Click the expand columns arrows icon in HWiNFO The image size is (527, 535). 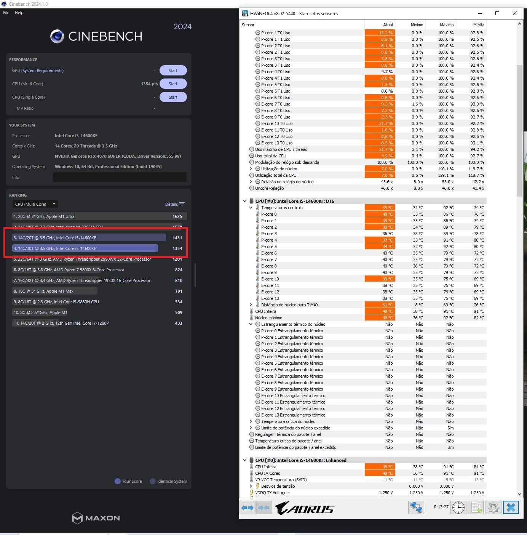(x=248, y=508)
